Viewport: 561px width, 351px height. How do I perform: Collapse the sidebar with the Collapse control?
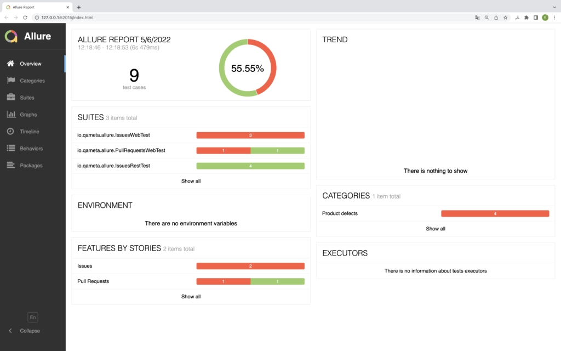click(26, 331)
